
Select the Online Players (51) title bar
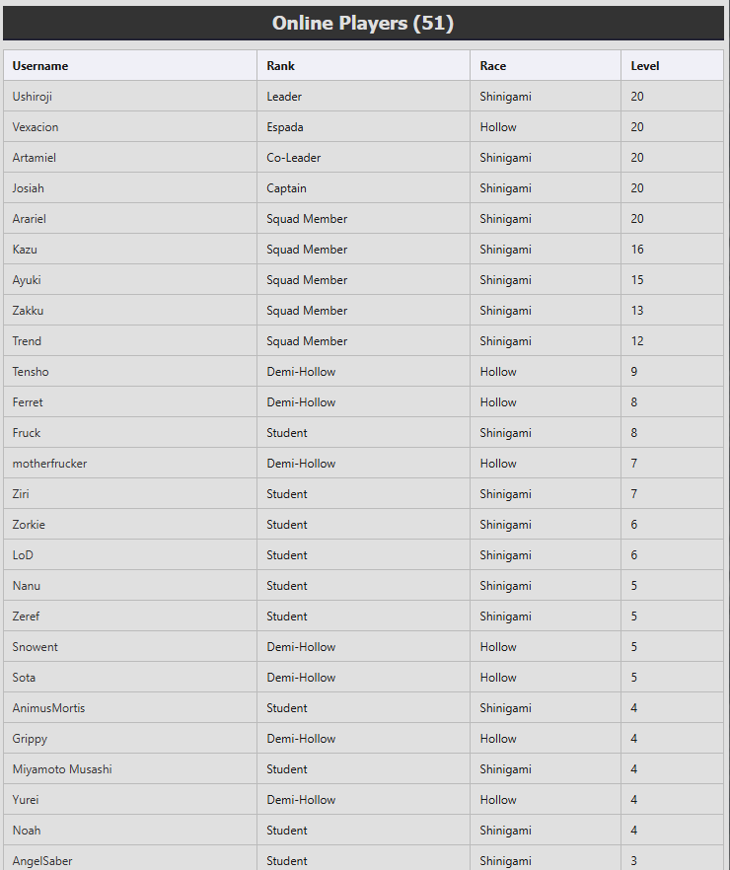tap(363, 24)
